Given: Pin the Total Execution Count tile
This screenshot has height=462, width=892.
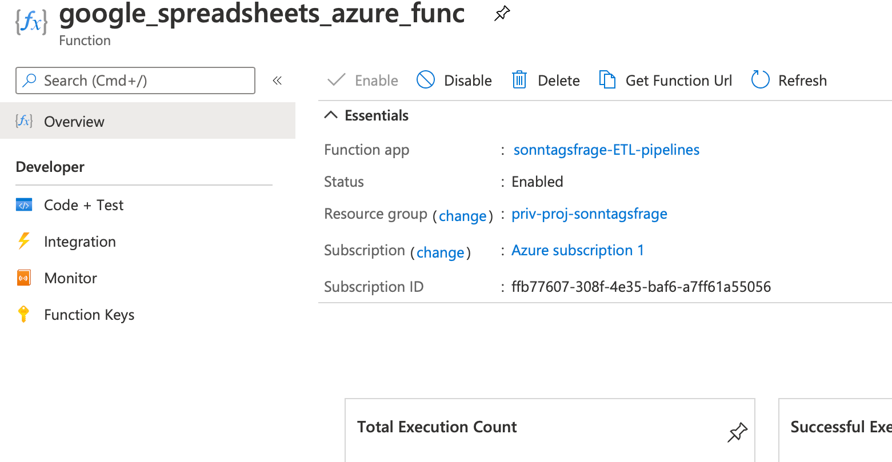Looking at the screenshot, I should (737, 432).
